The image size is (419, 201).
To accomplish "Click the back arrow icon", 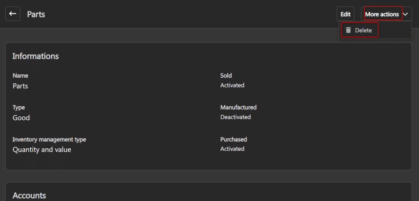I will click(13, 14).
